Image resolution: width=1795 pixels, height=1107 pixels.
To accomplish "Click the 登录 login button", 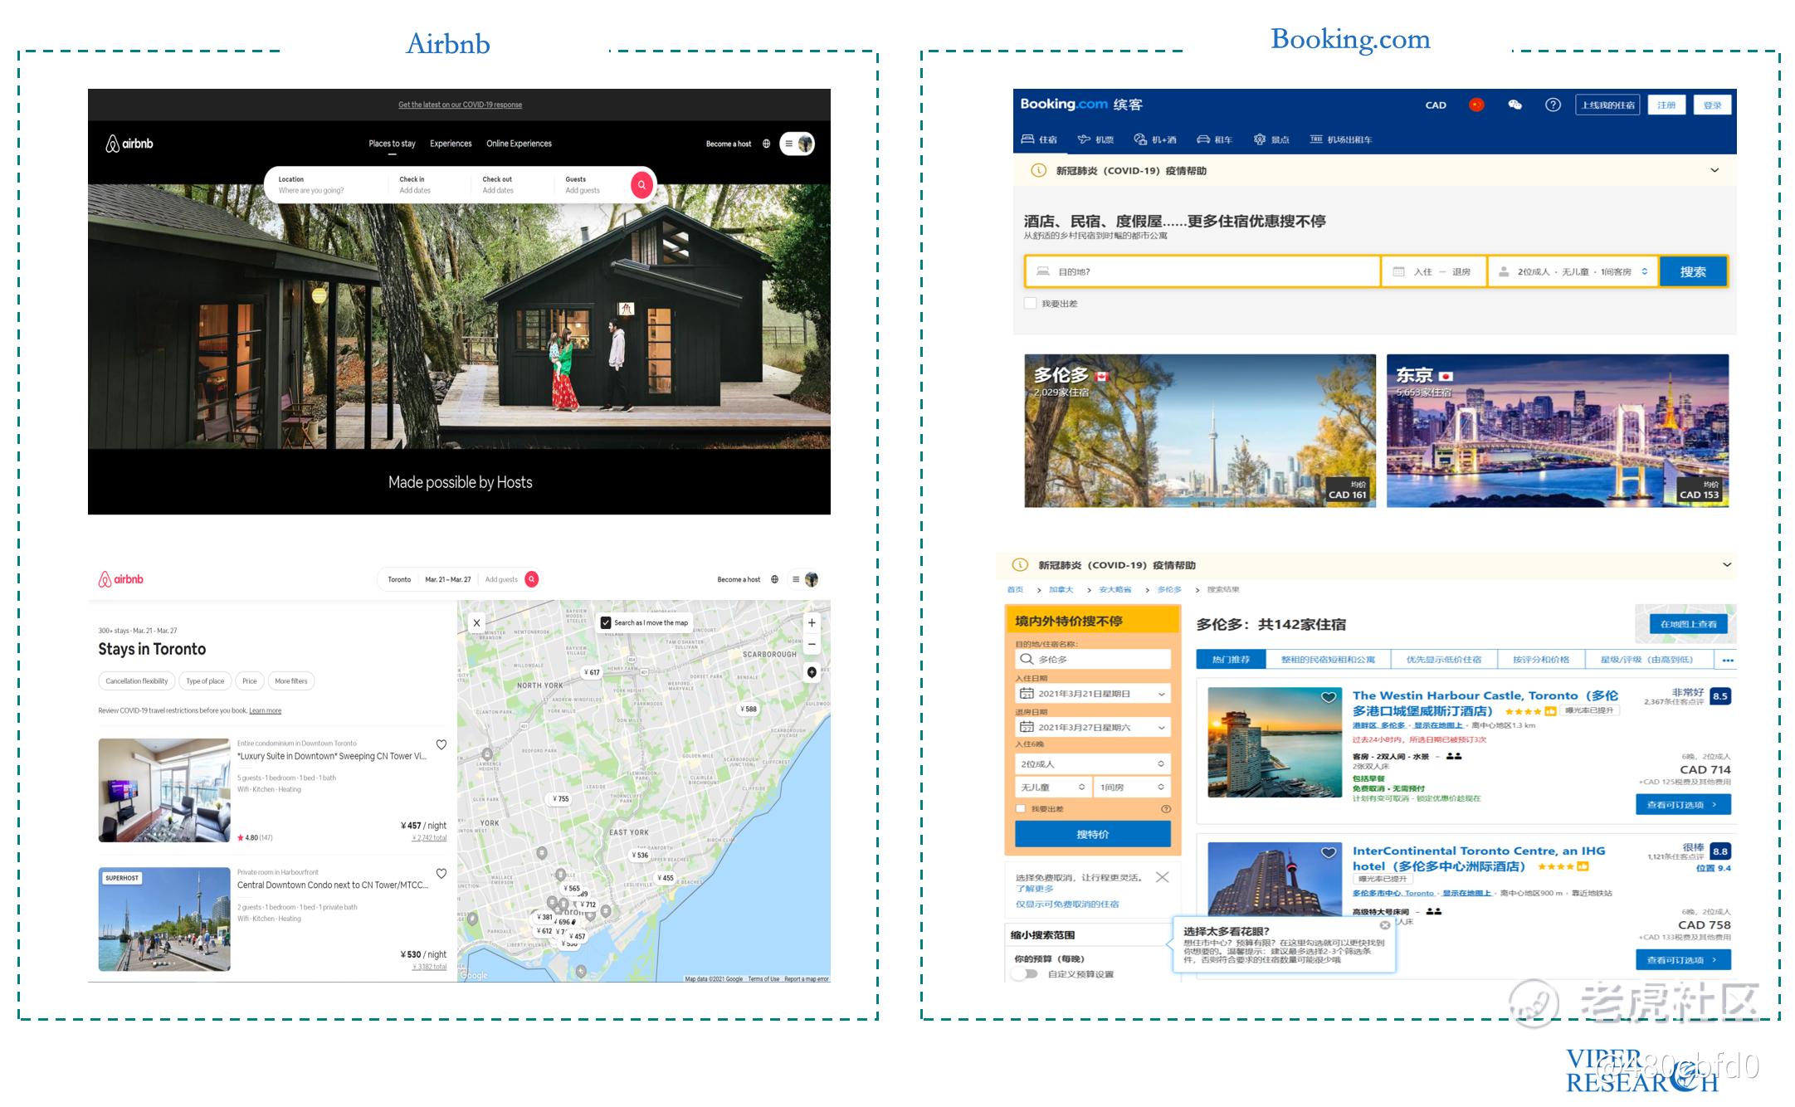I will pos(1712,105).
